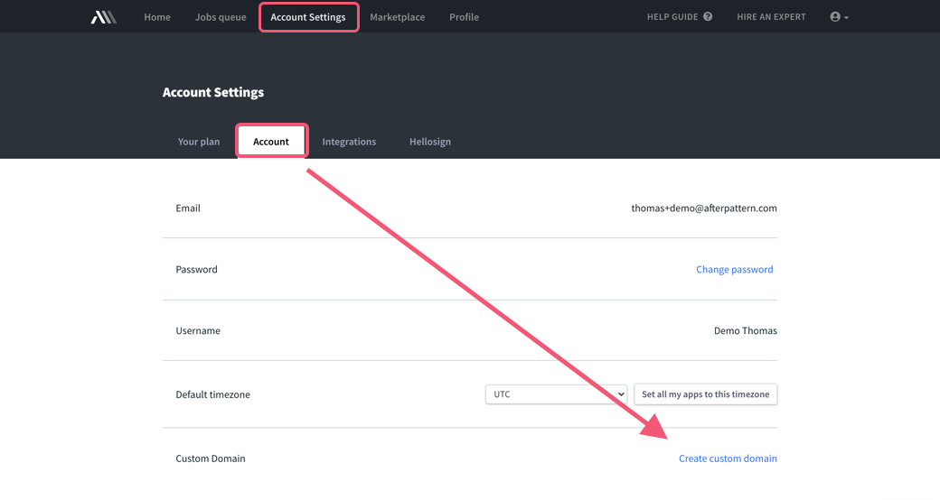The image size is (940, 500).
Task: Open the Help Guide question mark icon
Action: click(x=708, y=17)
